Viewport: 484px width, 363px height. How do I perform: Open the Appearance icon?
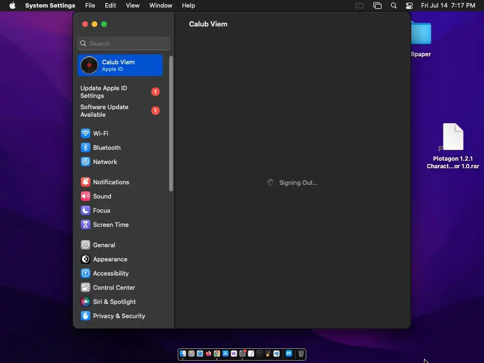[86, 259]
